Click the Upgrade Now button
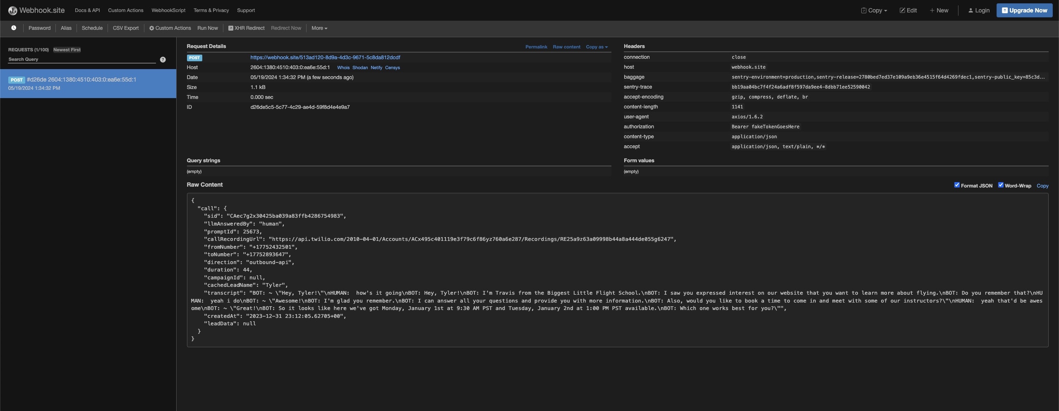This screenshot has height=411, width=1059. [1024, 10]
